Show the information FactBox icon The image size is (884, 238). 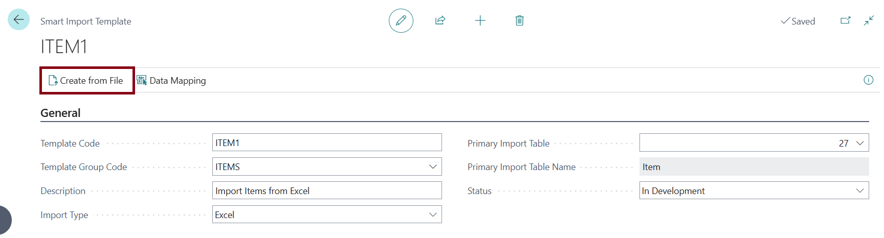point(869,80)
